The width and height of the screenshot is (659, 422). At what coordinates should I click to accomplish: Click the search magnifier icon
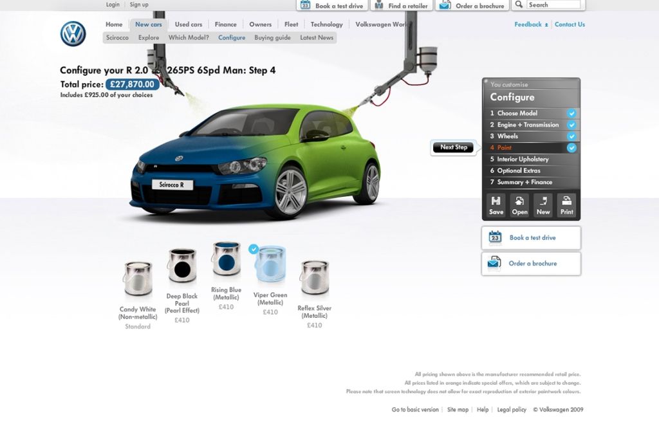tap(519, 5)
